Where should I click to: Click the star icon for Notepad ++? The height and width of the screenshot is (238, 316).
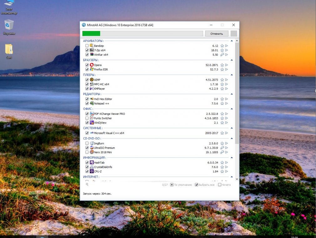222,104
